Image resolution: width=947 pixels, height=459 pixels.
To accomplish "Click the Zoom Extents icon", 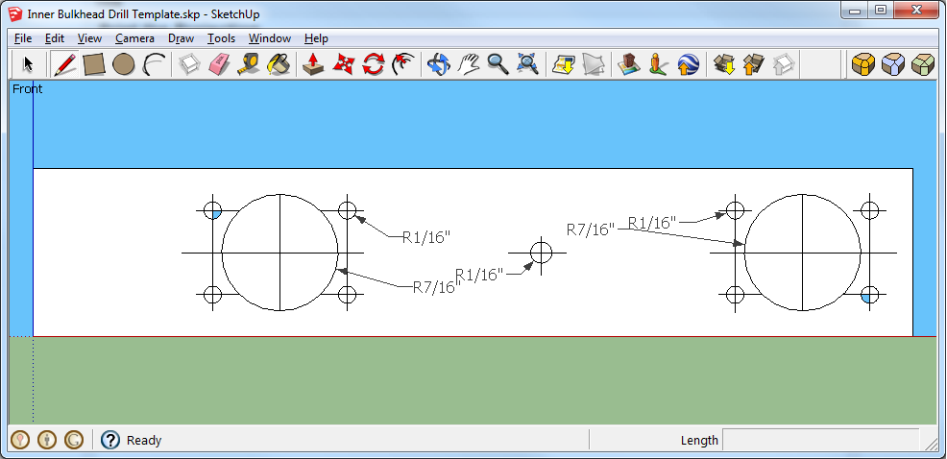I will click(527, 64).
